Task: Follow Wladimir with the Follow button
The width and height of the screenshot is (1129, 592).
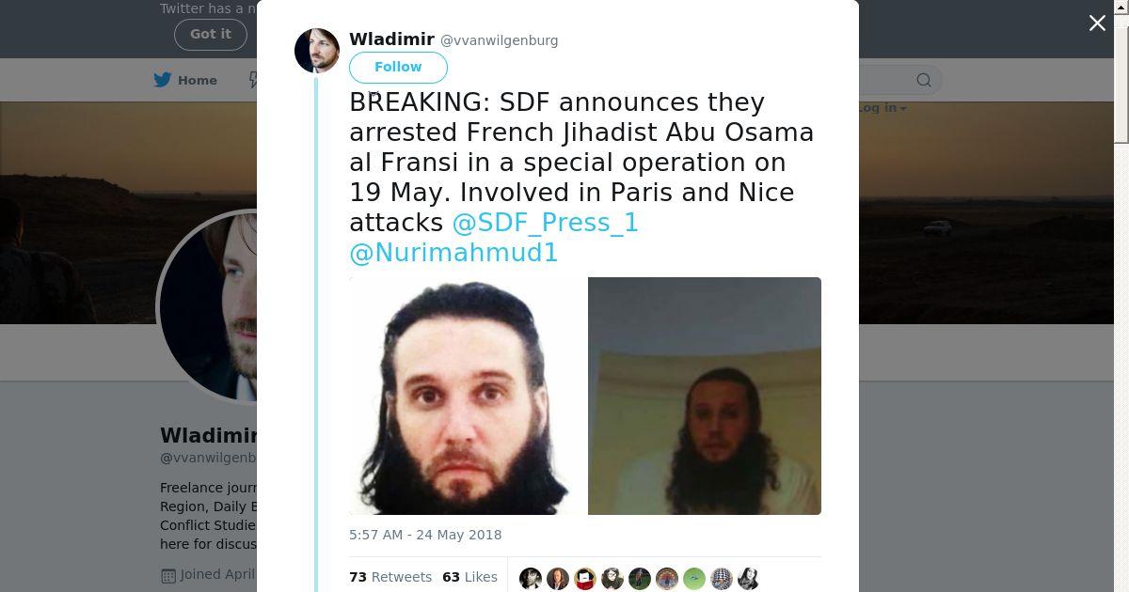Action: [x=398, y=67]
